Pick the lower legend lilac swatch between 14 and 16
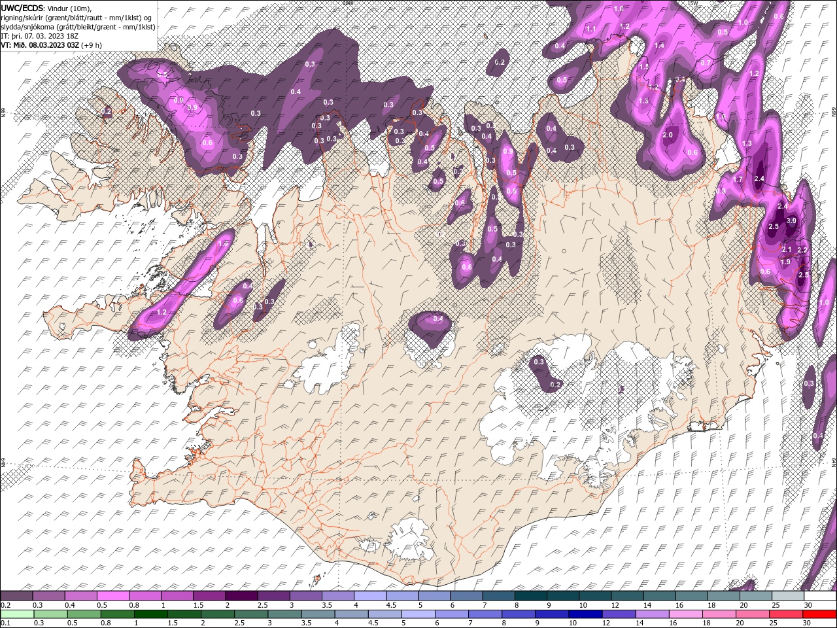 [652, 614]
